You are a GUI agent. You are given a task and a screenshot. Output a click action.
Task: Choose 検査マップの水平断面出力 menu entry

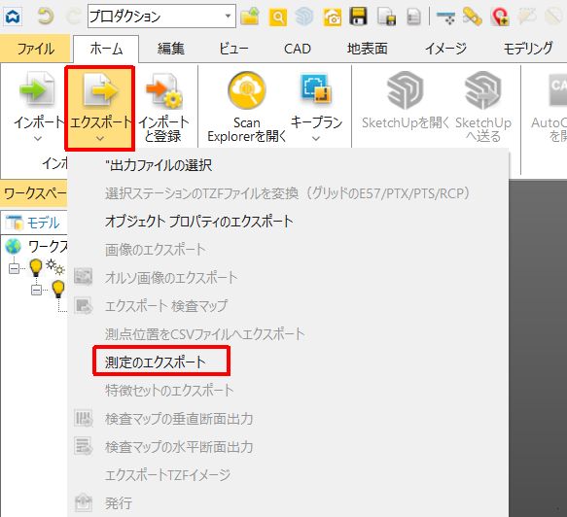pos(288,447)
